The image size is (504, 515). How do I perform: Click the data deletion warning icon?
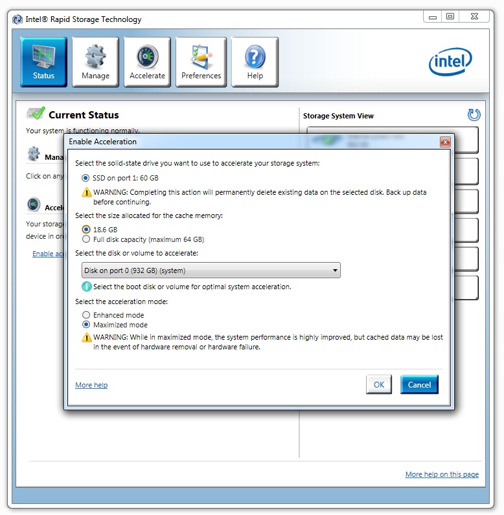[86, 192]
